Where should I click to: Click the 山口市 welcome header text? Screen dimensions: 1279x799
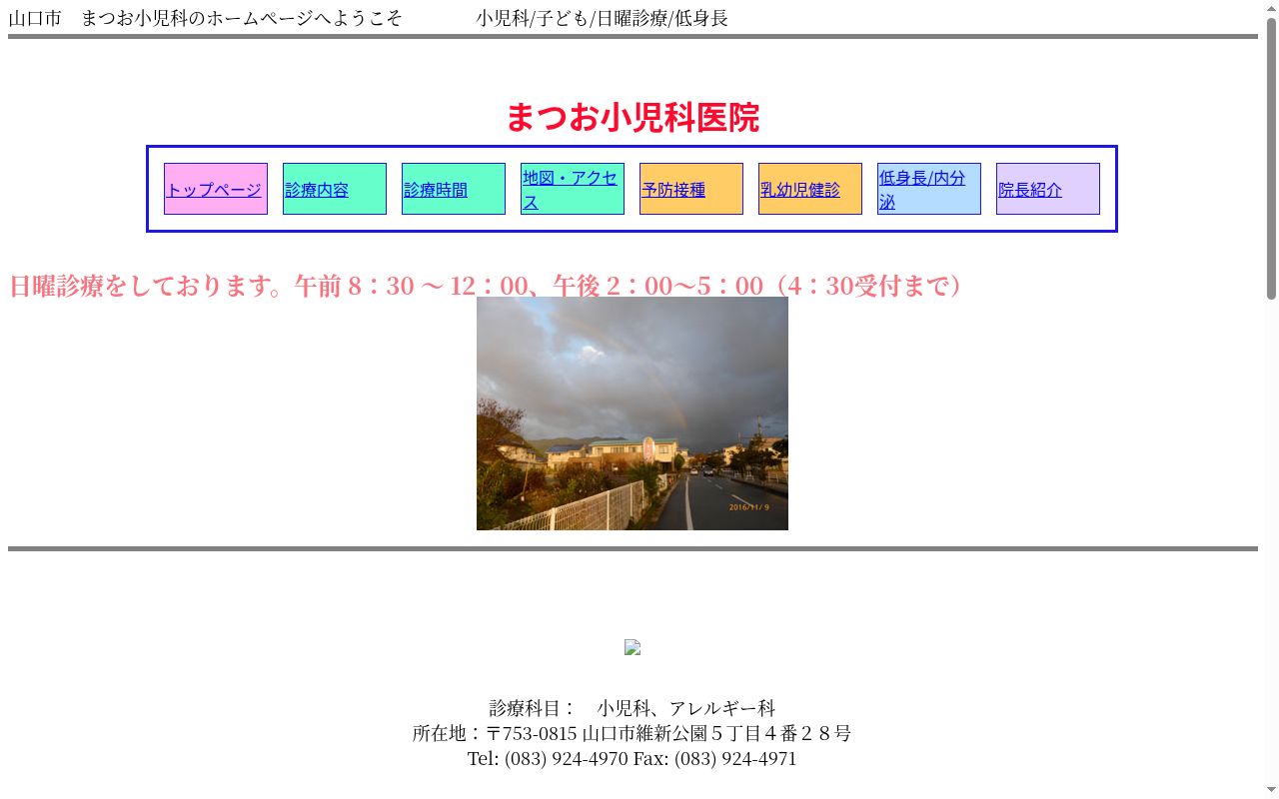click(206, 18)
